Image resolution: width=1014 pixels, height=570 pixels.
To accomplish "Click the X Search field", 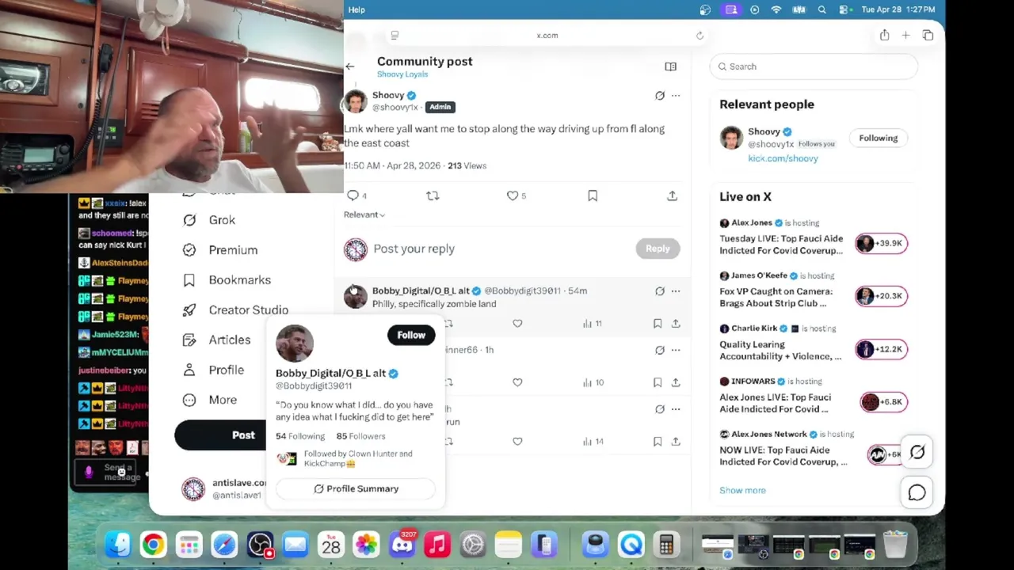I will click(814, 66).
